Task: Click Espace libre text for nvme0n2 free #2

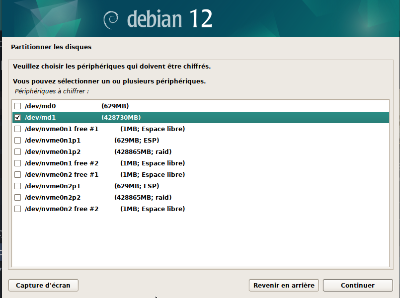Action: point(162,209)
